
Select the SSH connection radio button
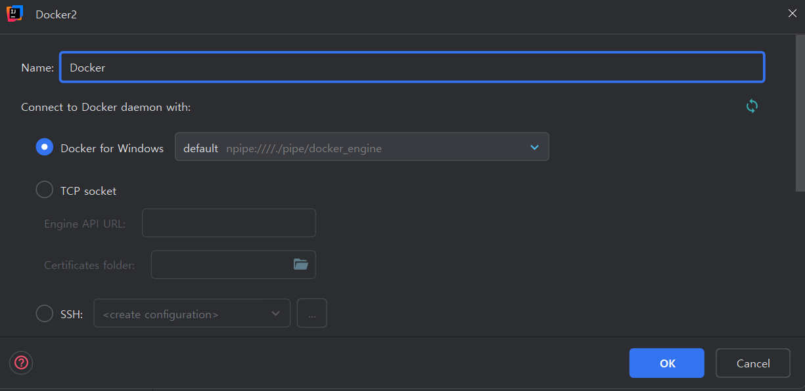44,313
